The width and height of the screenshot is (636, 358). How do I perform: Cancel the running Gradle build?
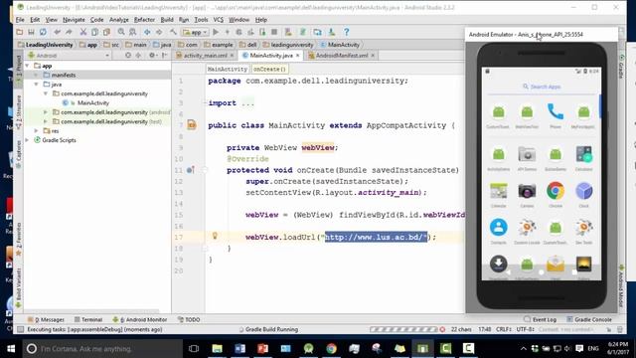442,329
